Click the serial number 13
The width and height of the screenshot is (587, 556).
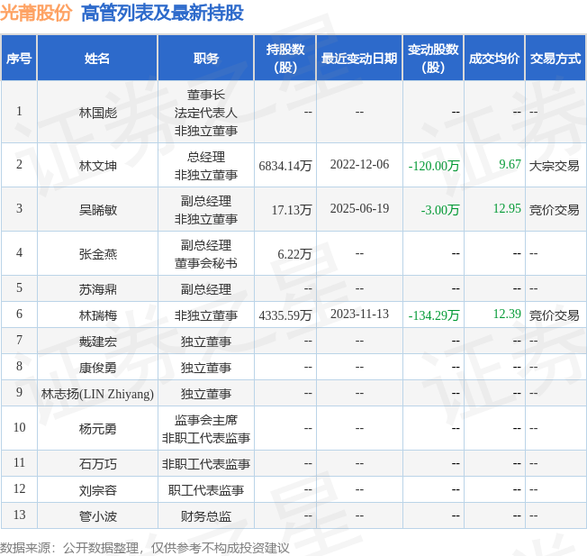(19, 515)
